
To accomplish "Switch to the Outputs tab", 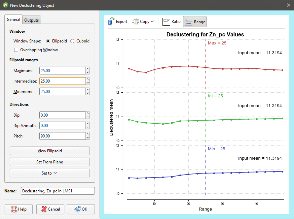I will [32, 20].
